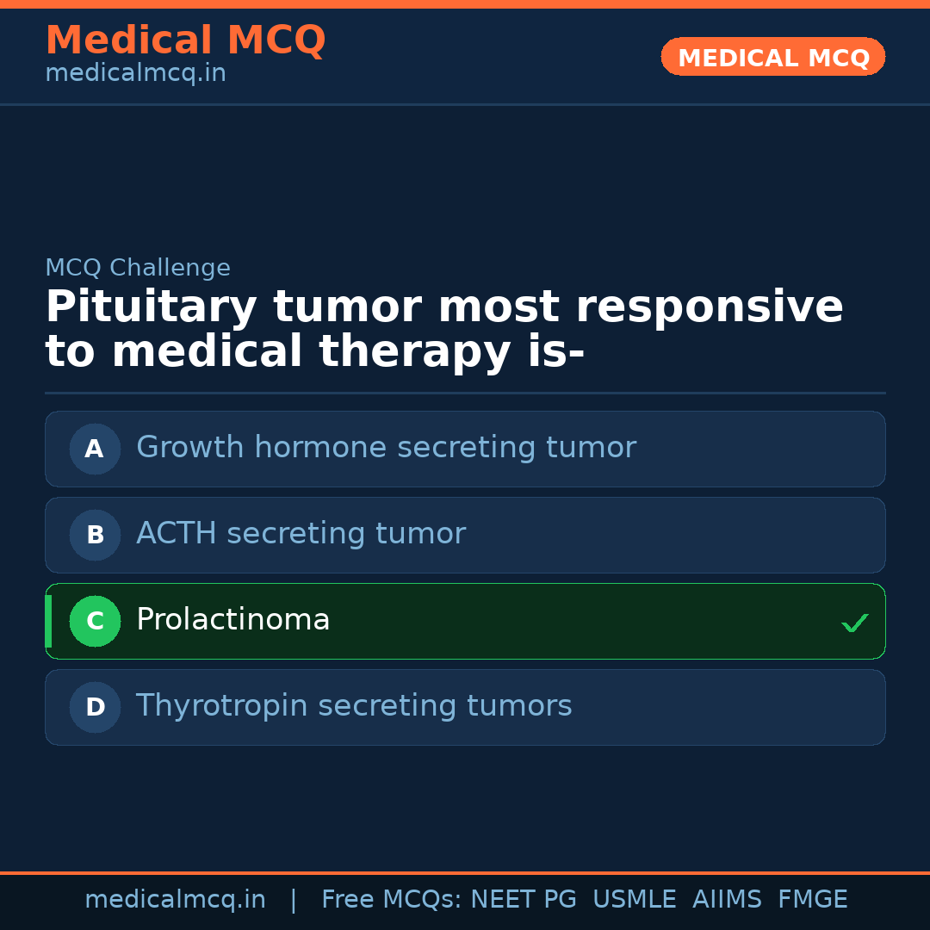Click FMGE in the footer
Image resolution: width=930 pixels, height=930 pixels.
point(812,900)
